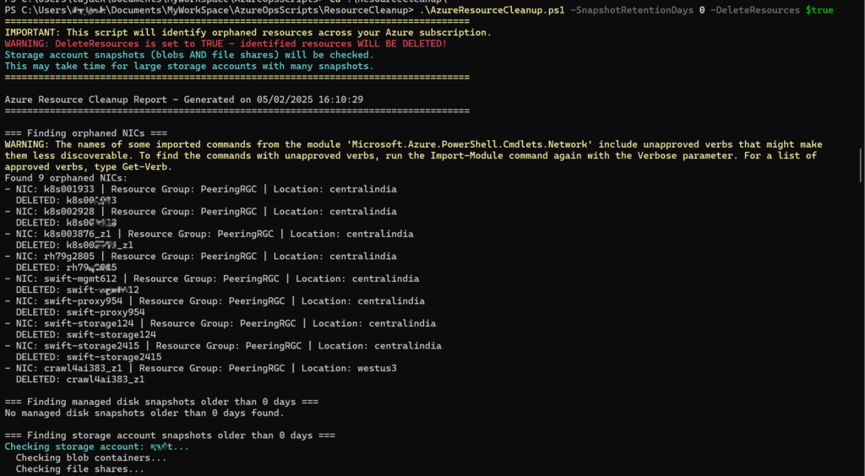Click the 'NIC: swift-storage2415' entry line

pyautogui.click(x=223, y=346)
